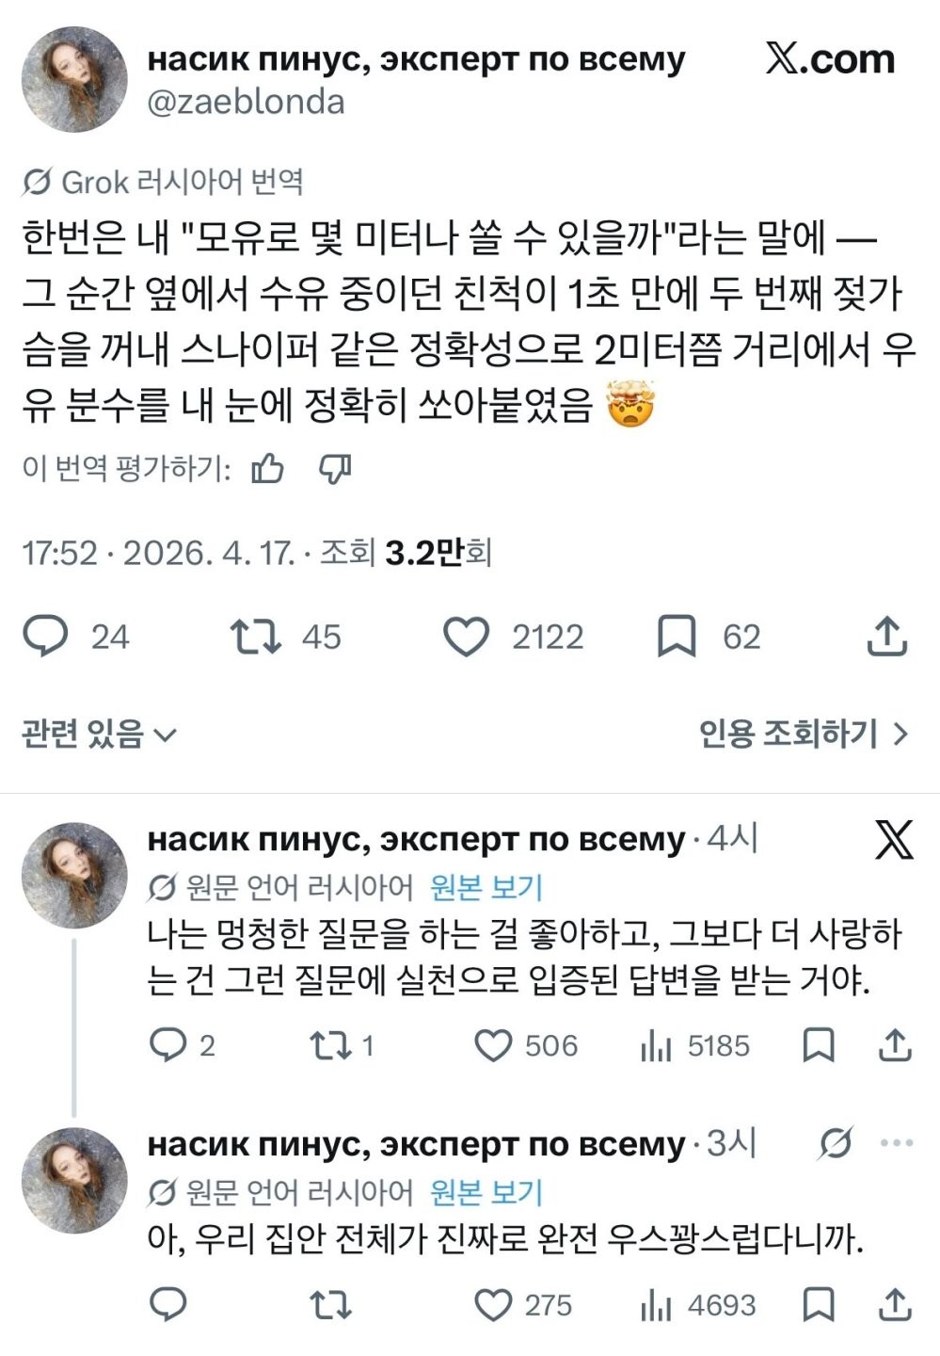Repost the first reply with 1 repost
This screenshot has height=1356, width=940.
point(330,1045)
